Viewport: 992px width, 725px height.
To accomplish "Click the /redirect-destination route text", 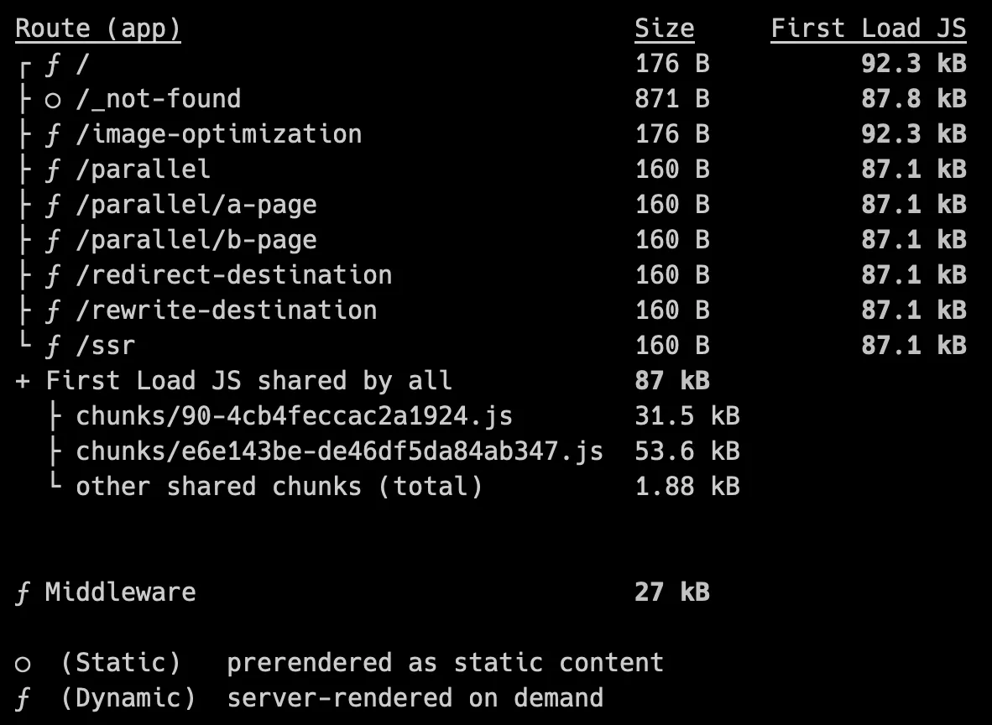I will 233,275.
